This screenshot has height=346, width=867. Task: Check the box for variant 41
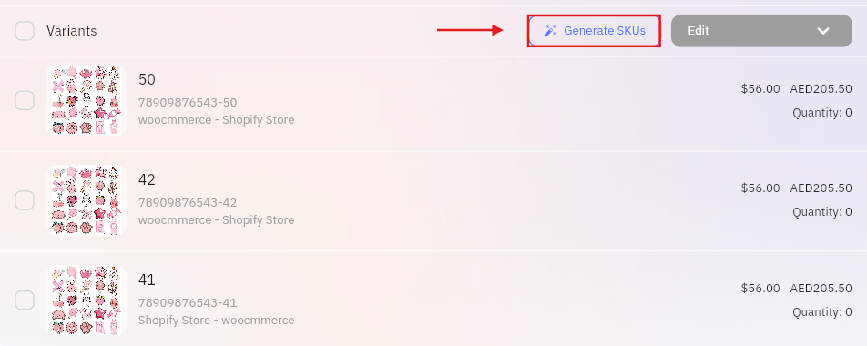pos(25,300)
